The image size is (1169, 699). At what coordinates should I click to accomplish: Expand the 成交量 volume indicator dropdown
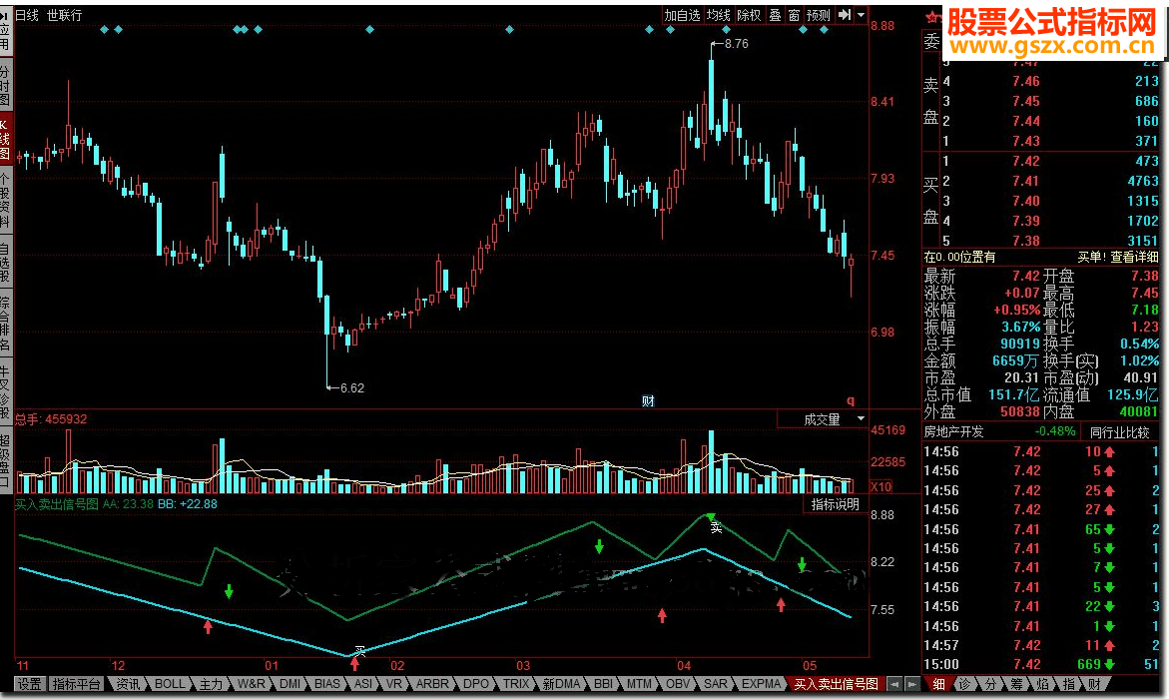point(861,420)
